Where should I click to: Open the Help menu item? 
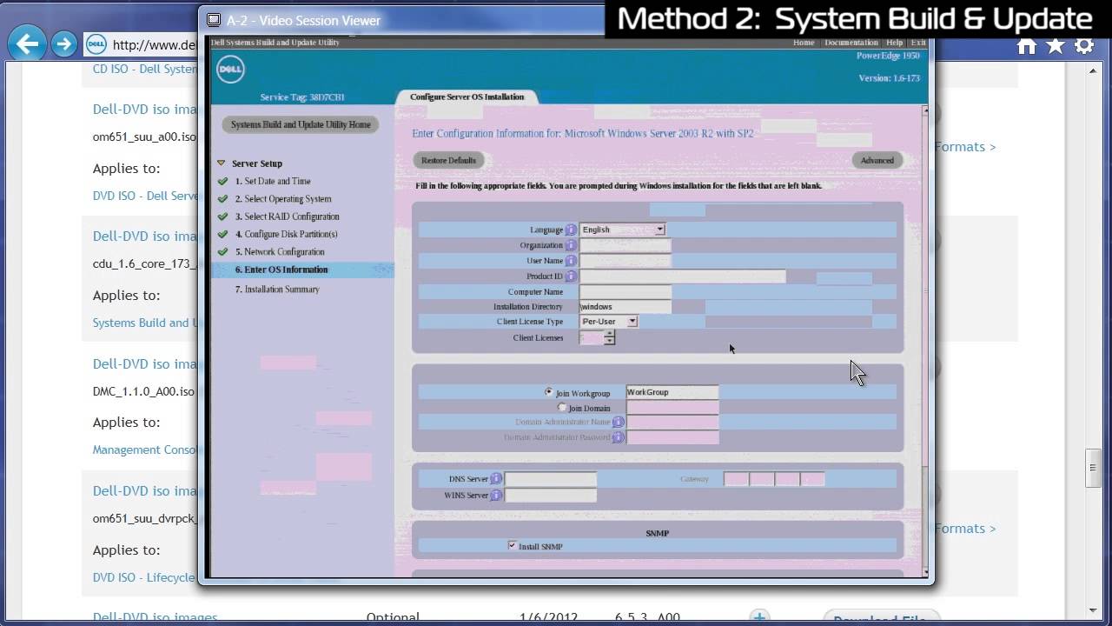pyautogui.click(x=894, y=43)
